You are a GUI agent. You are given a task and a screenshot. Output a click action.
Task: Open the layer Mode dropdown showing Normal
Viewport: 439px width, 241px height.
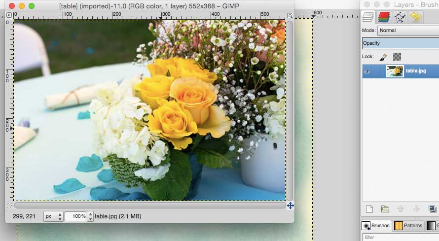coord(408,30)
